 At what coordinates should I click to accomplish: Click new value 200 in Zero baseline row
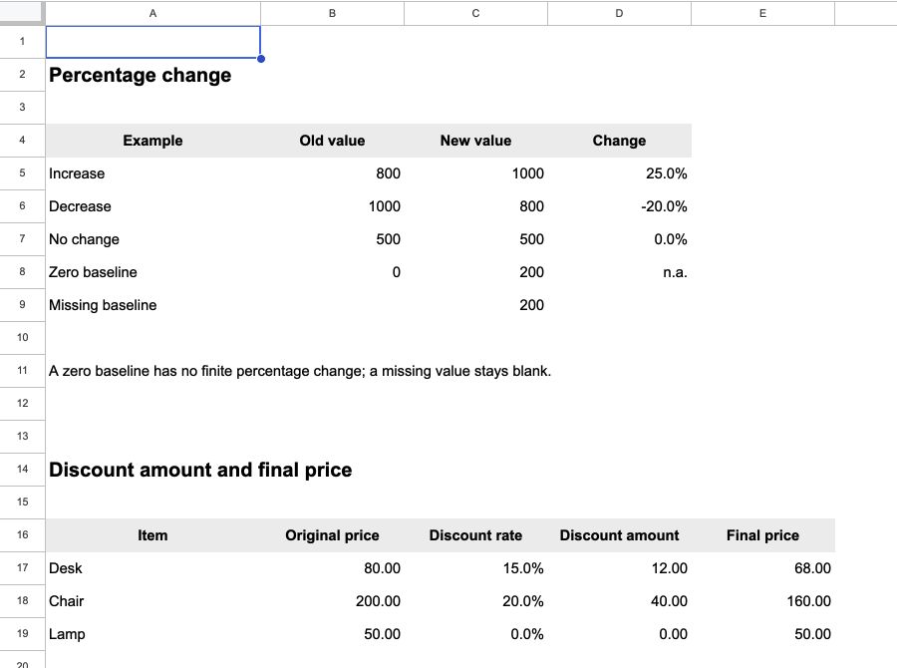476,272
